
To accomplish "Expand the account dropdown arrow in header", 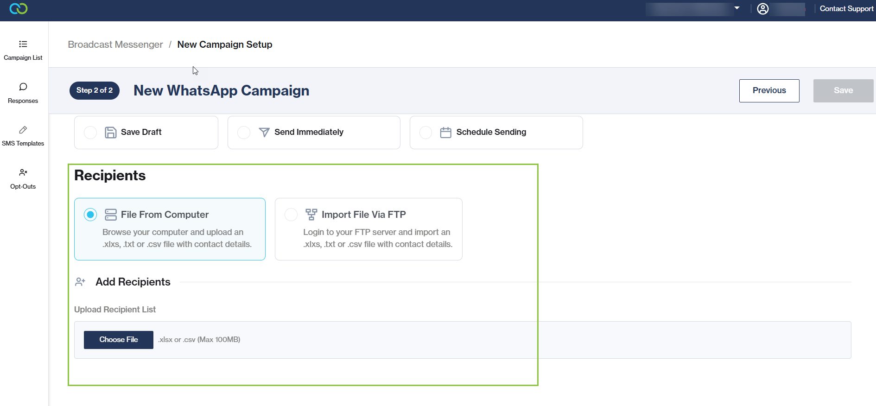I will click(737, 8).
